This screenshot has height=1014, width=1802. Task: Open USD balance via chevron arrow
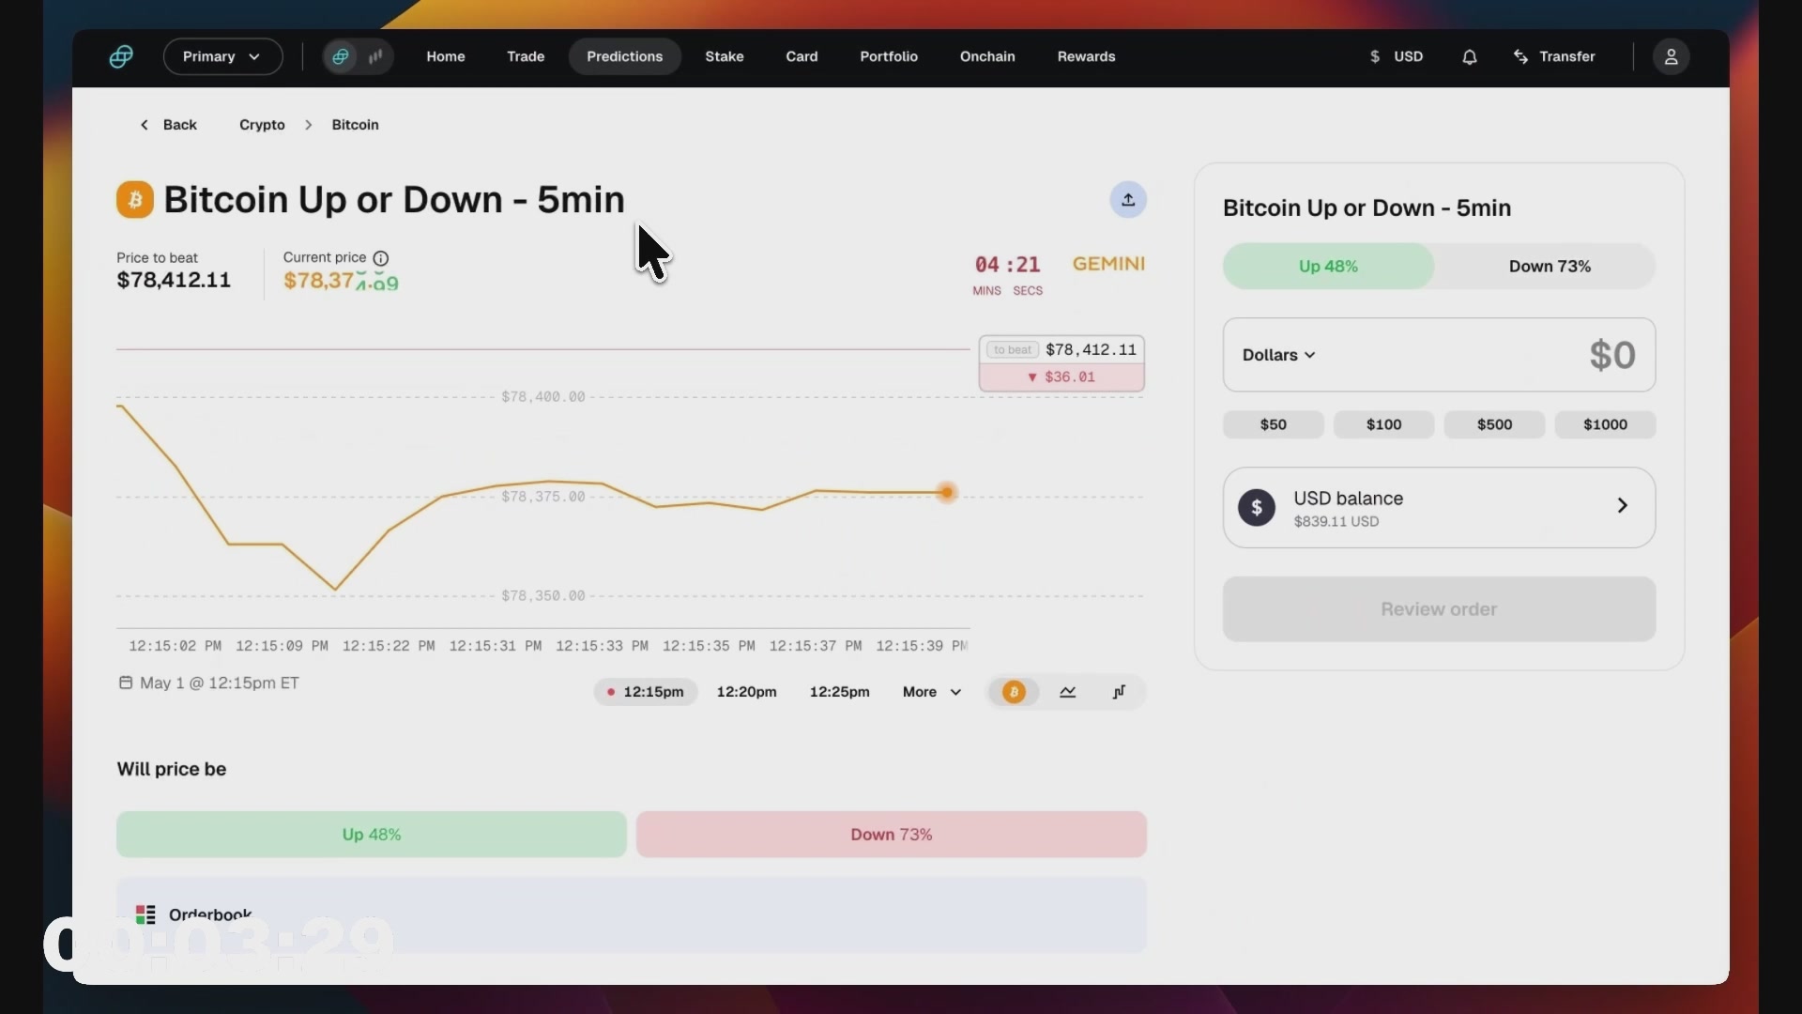tap(1623, 506)
